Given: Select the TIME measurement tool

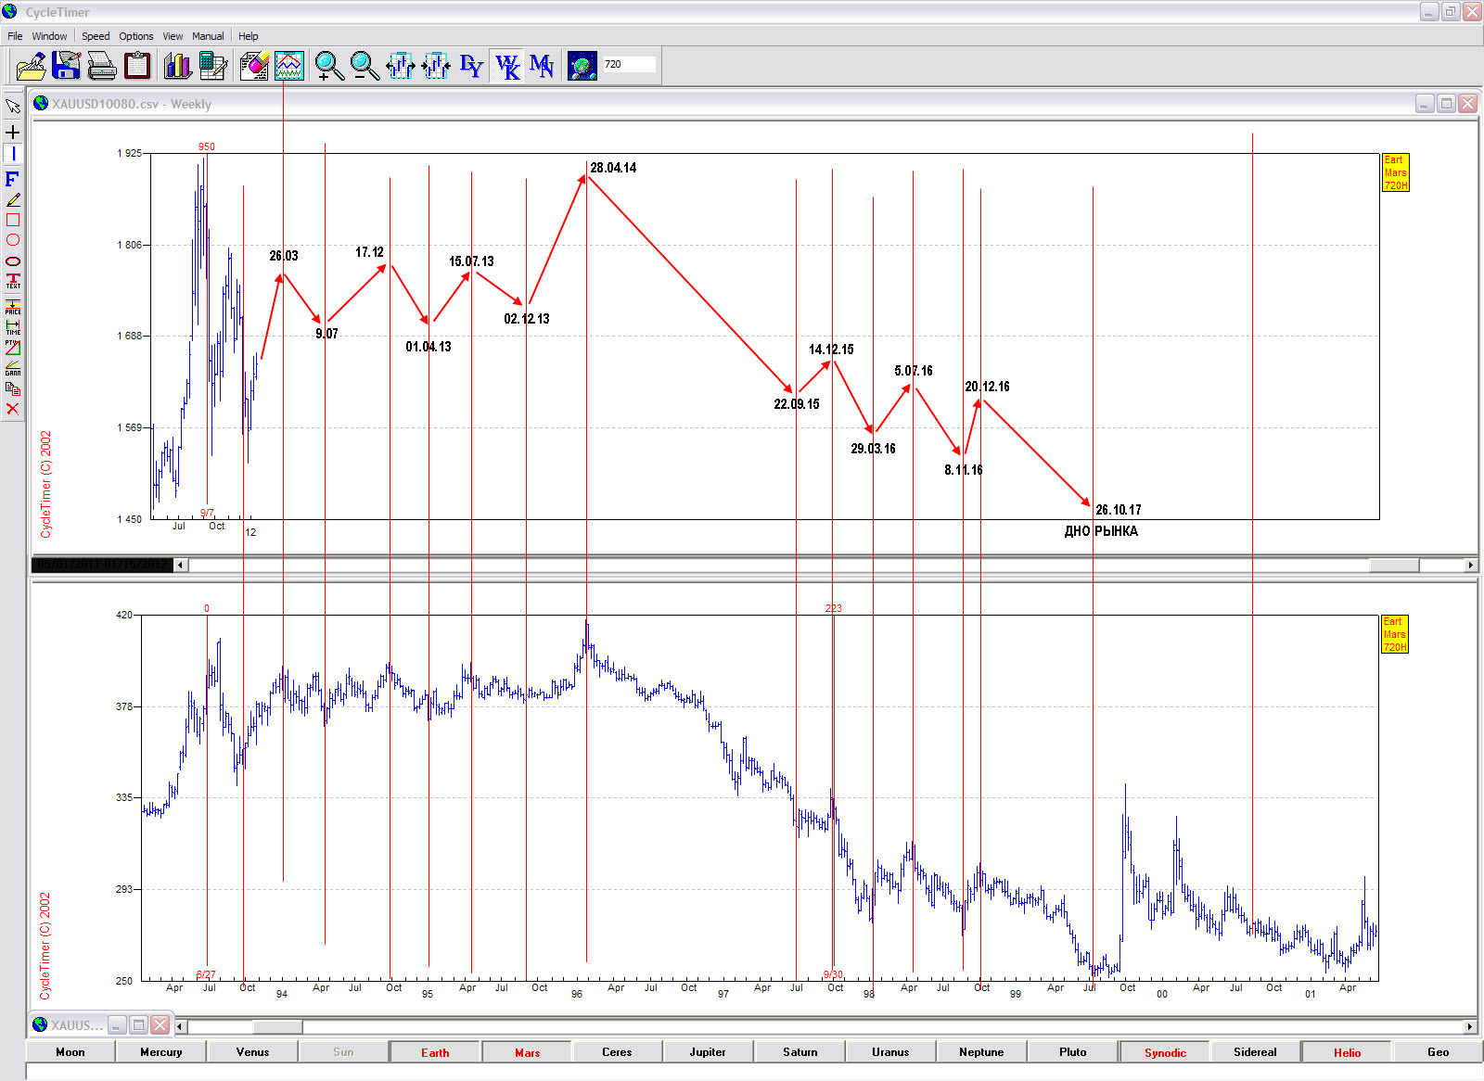Looking at the screenshot, I should pyautogui.click(x=13, y=327).
